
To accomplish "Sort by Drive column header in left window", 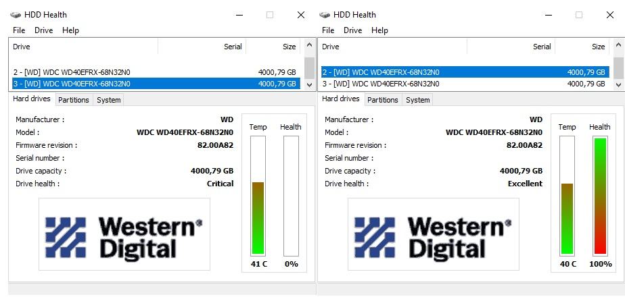I will [x=84, y=47].
